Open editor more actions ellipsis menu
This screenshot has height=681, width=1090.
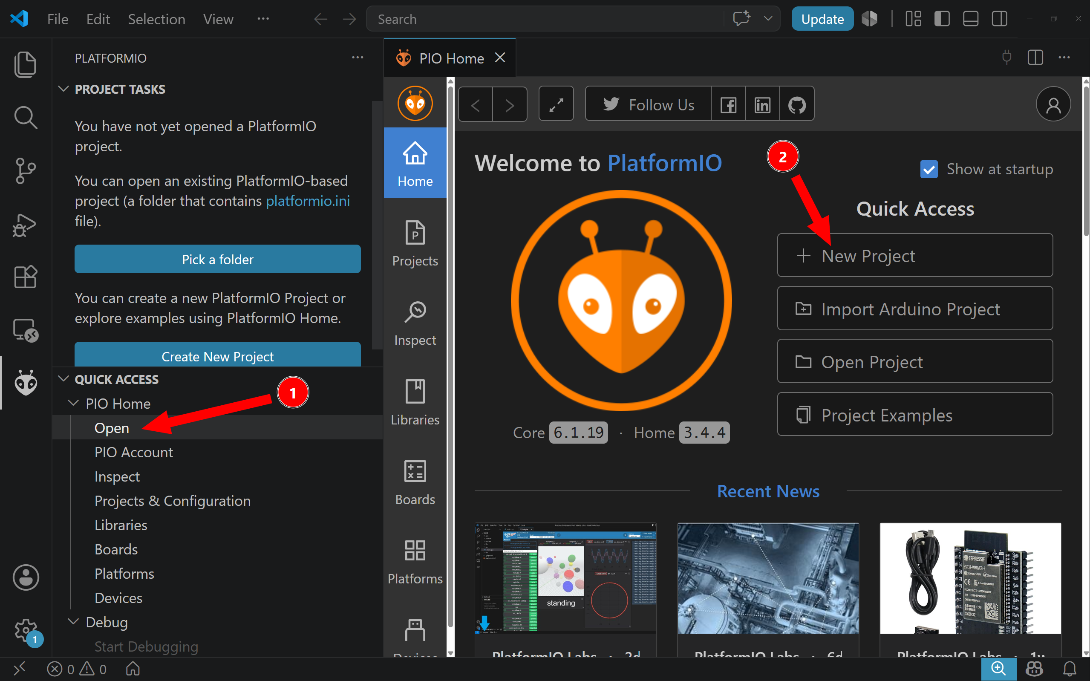click(x=1064, y=58)
